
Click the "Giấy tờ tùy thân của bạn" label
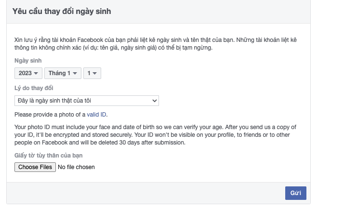tap(49, 155)
